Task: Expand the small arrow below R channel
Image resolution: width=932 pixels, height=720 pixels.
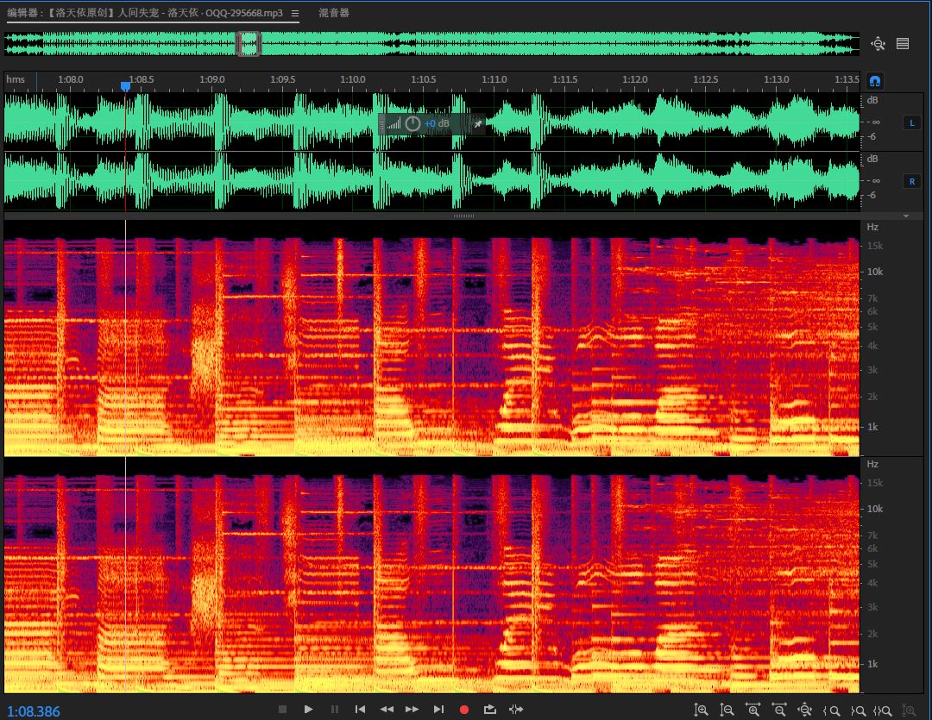Action: tap(906, 216)
